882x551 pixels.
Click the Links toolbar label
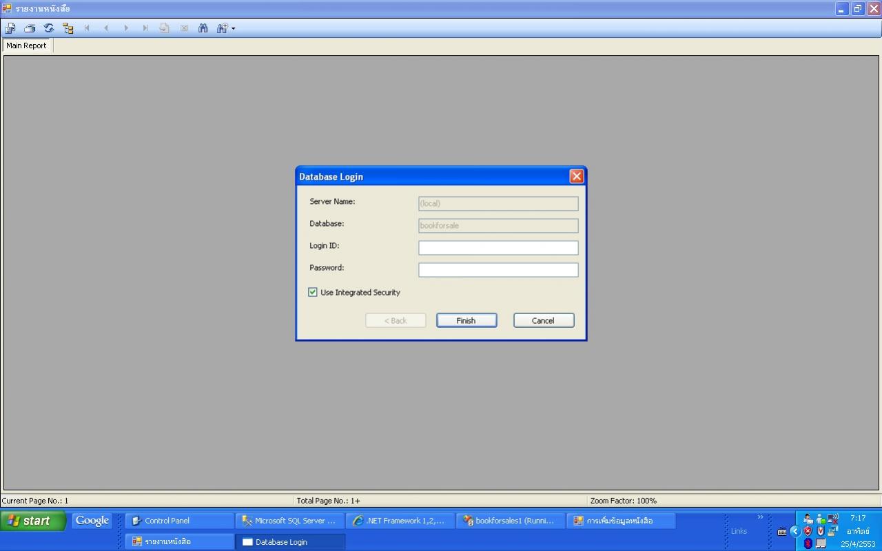coord(739,531)
